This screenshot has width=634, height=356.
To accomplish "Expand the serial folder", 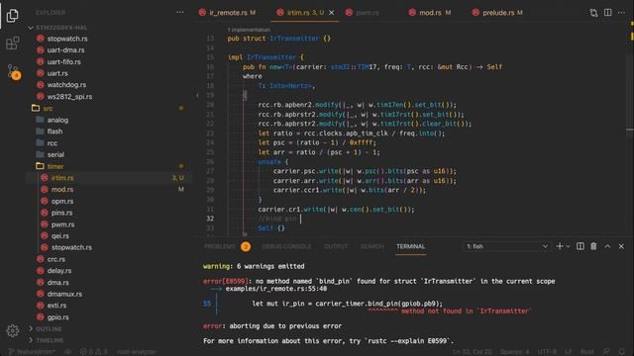I will click(55, 154).
